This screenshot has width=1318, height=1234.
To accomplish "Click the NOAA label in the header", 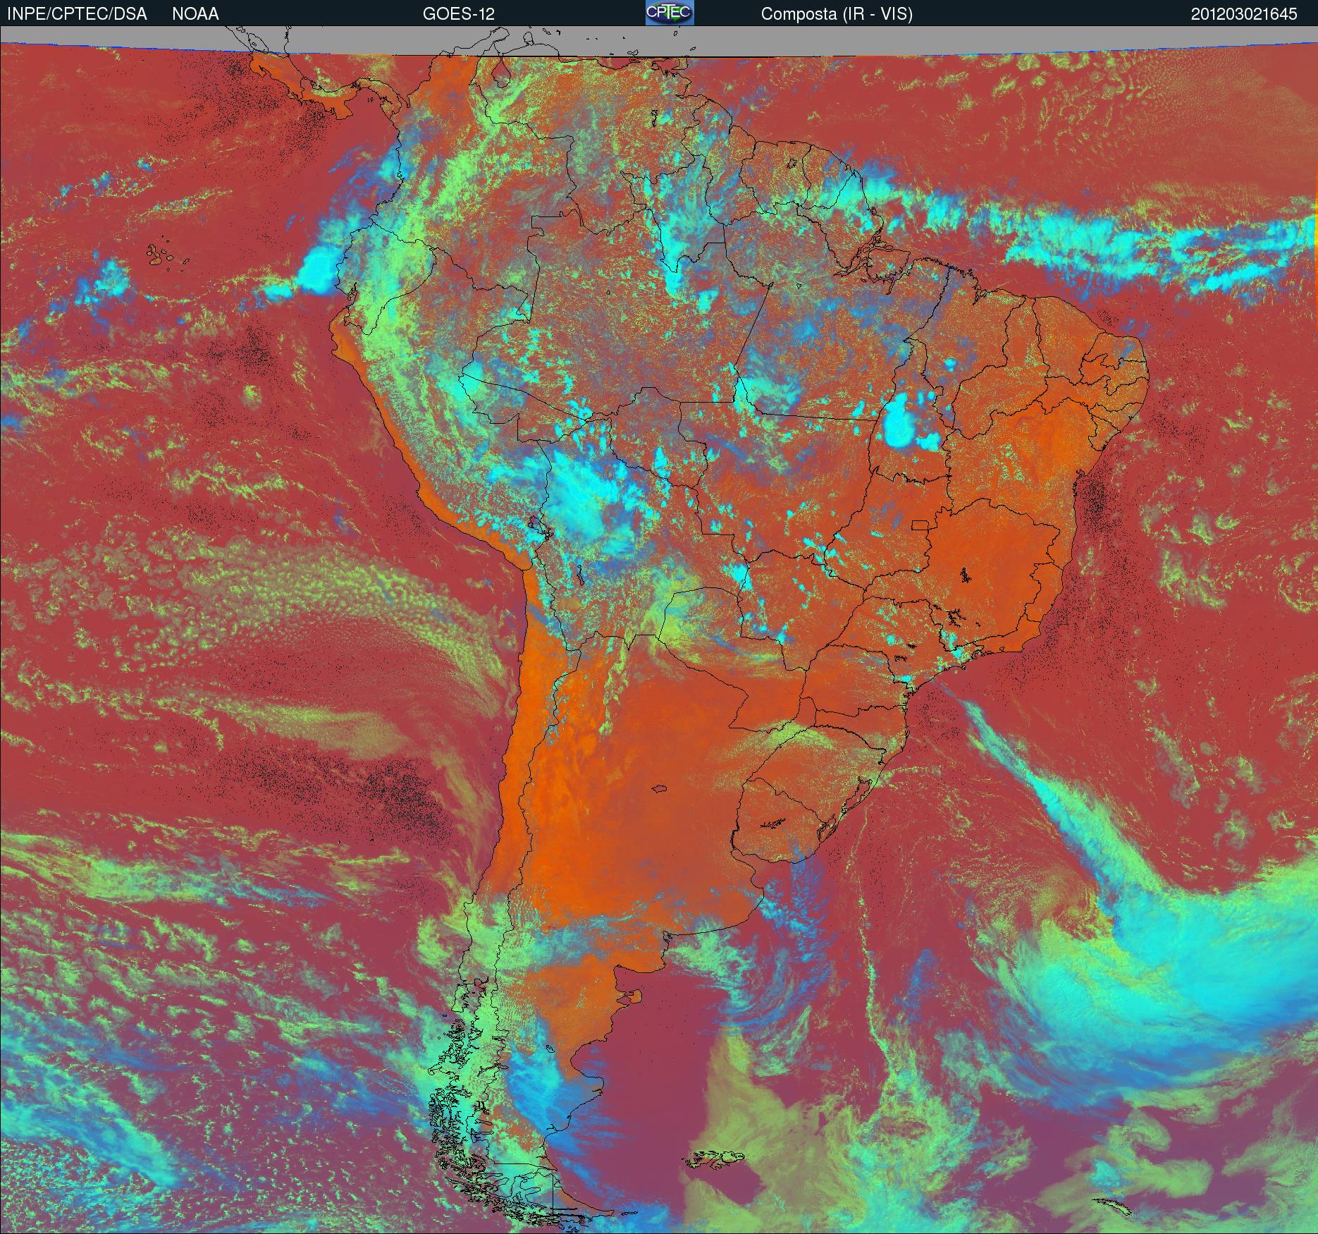I will [195, 14].
